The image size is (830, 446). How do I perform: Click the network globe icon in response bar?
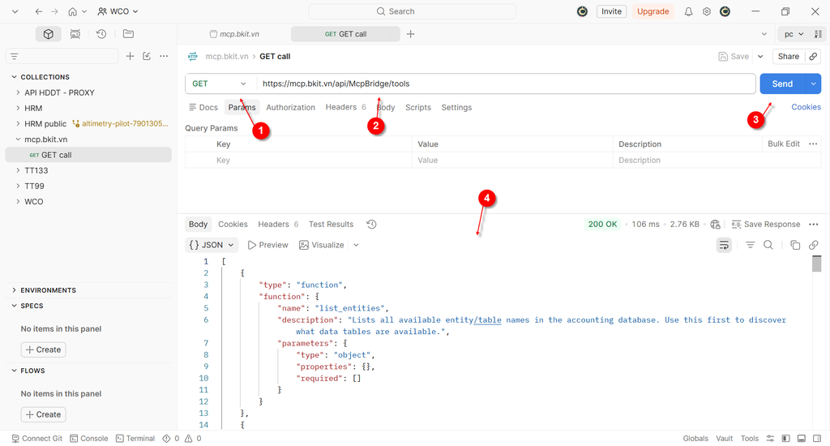[715, 224]
